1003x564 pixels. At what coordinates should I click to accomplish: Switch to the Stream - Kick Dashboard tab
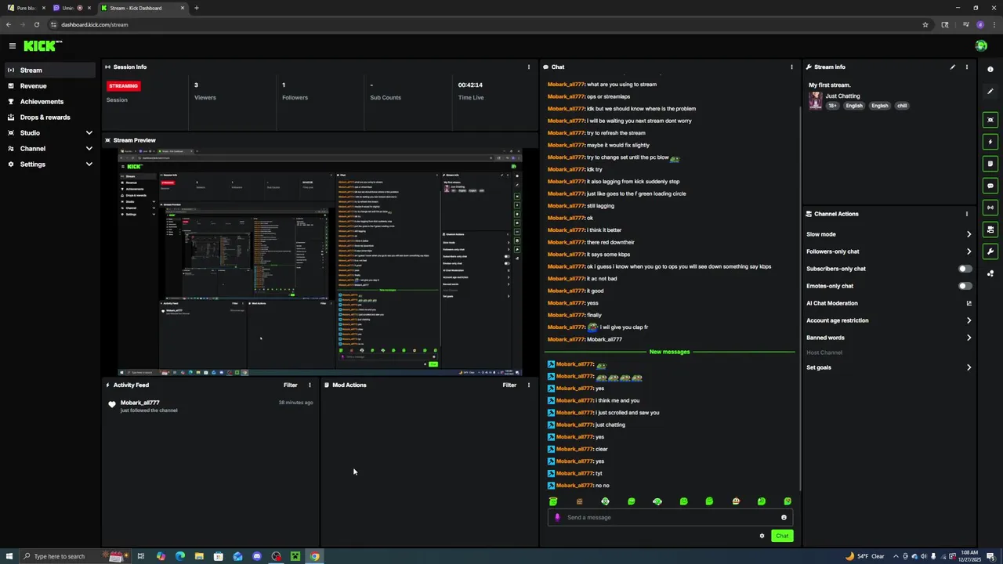click(141, 8)
